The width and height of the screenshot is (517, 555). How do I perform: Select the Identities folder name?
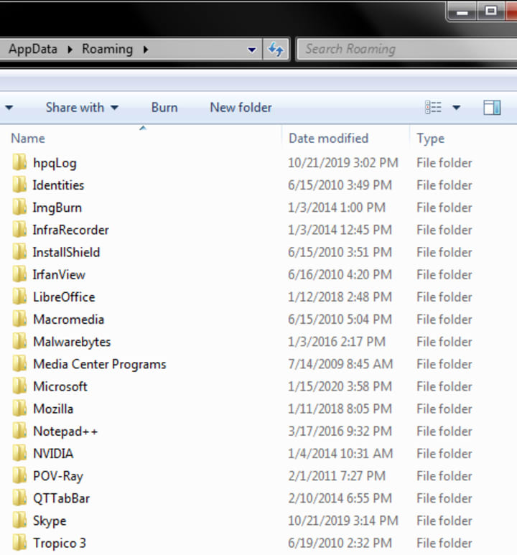point(58,185)
